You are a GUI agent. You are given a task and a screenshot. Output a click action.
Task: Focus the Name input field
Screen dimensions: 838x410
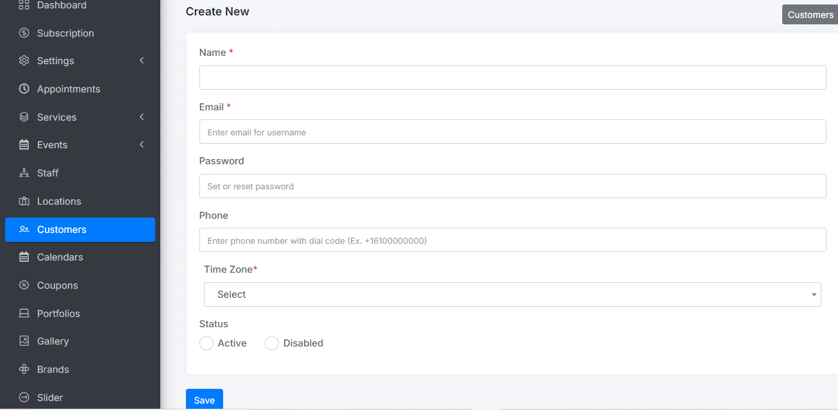tap(512, 78)
